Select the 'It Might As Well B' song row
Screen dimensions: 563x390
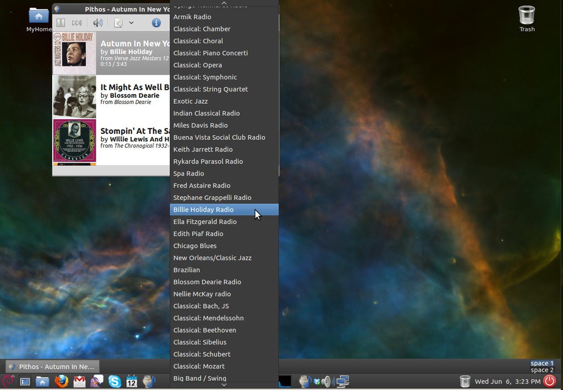pos(111,97)
